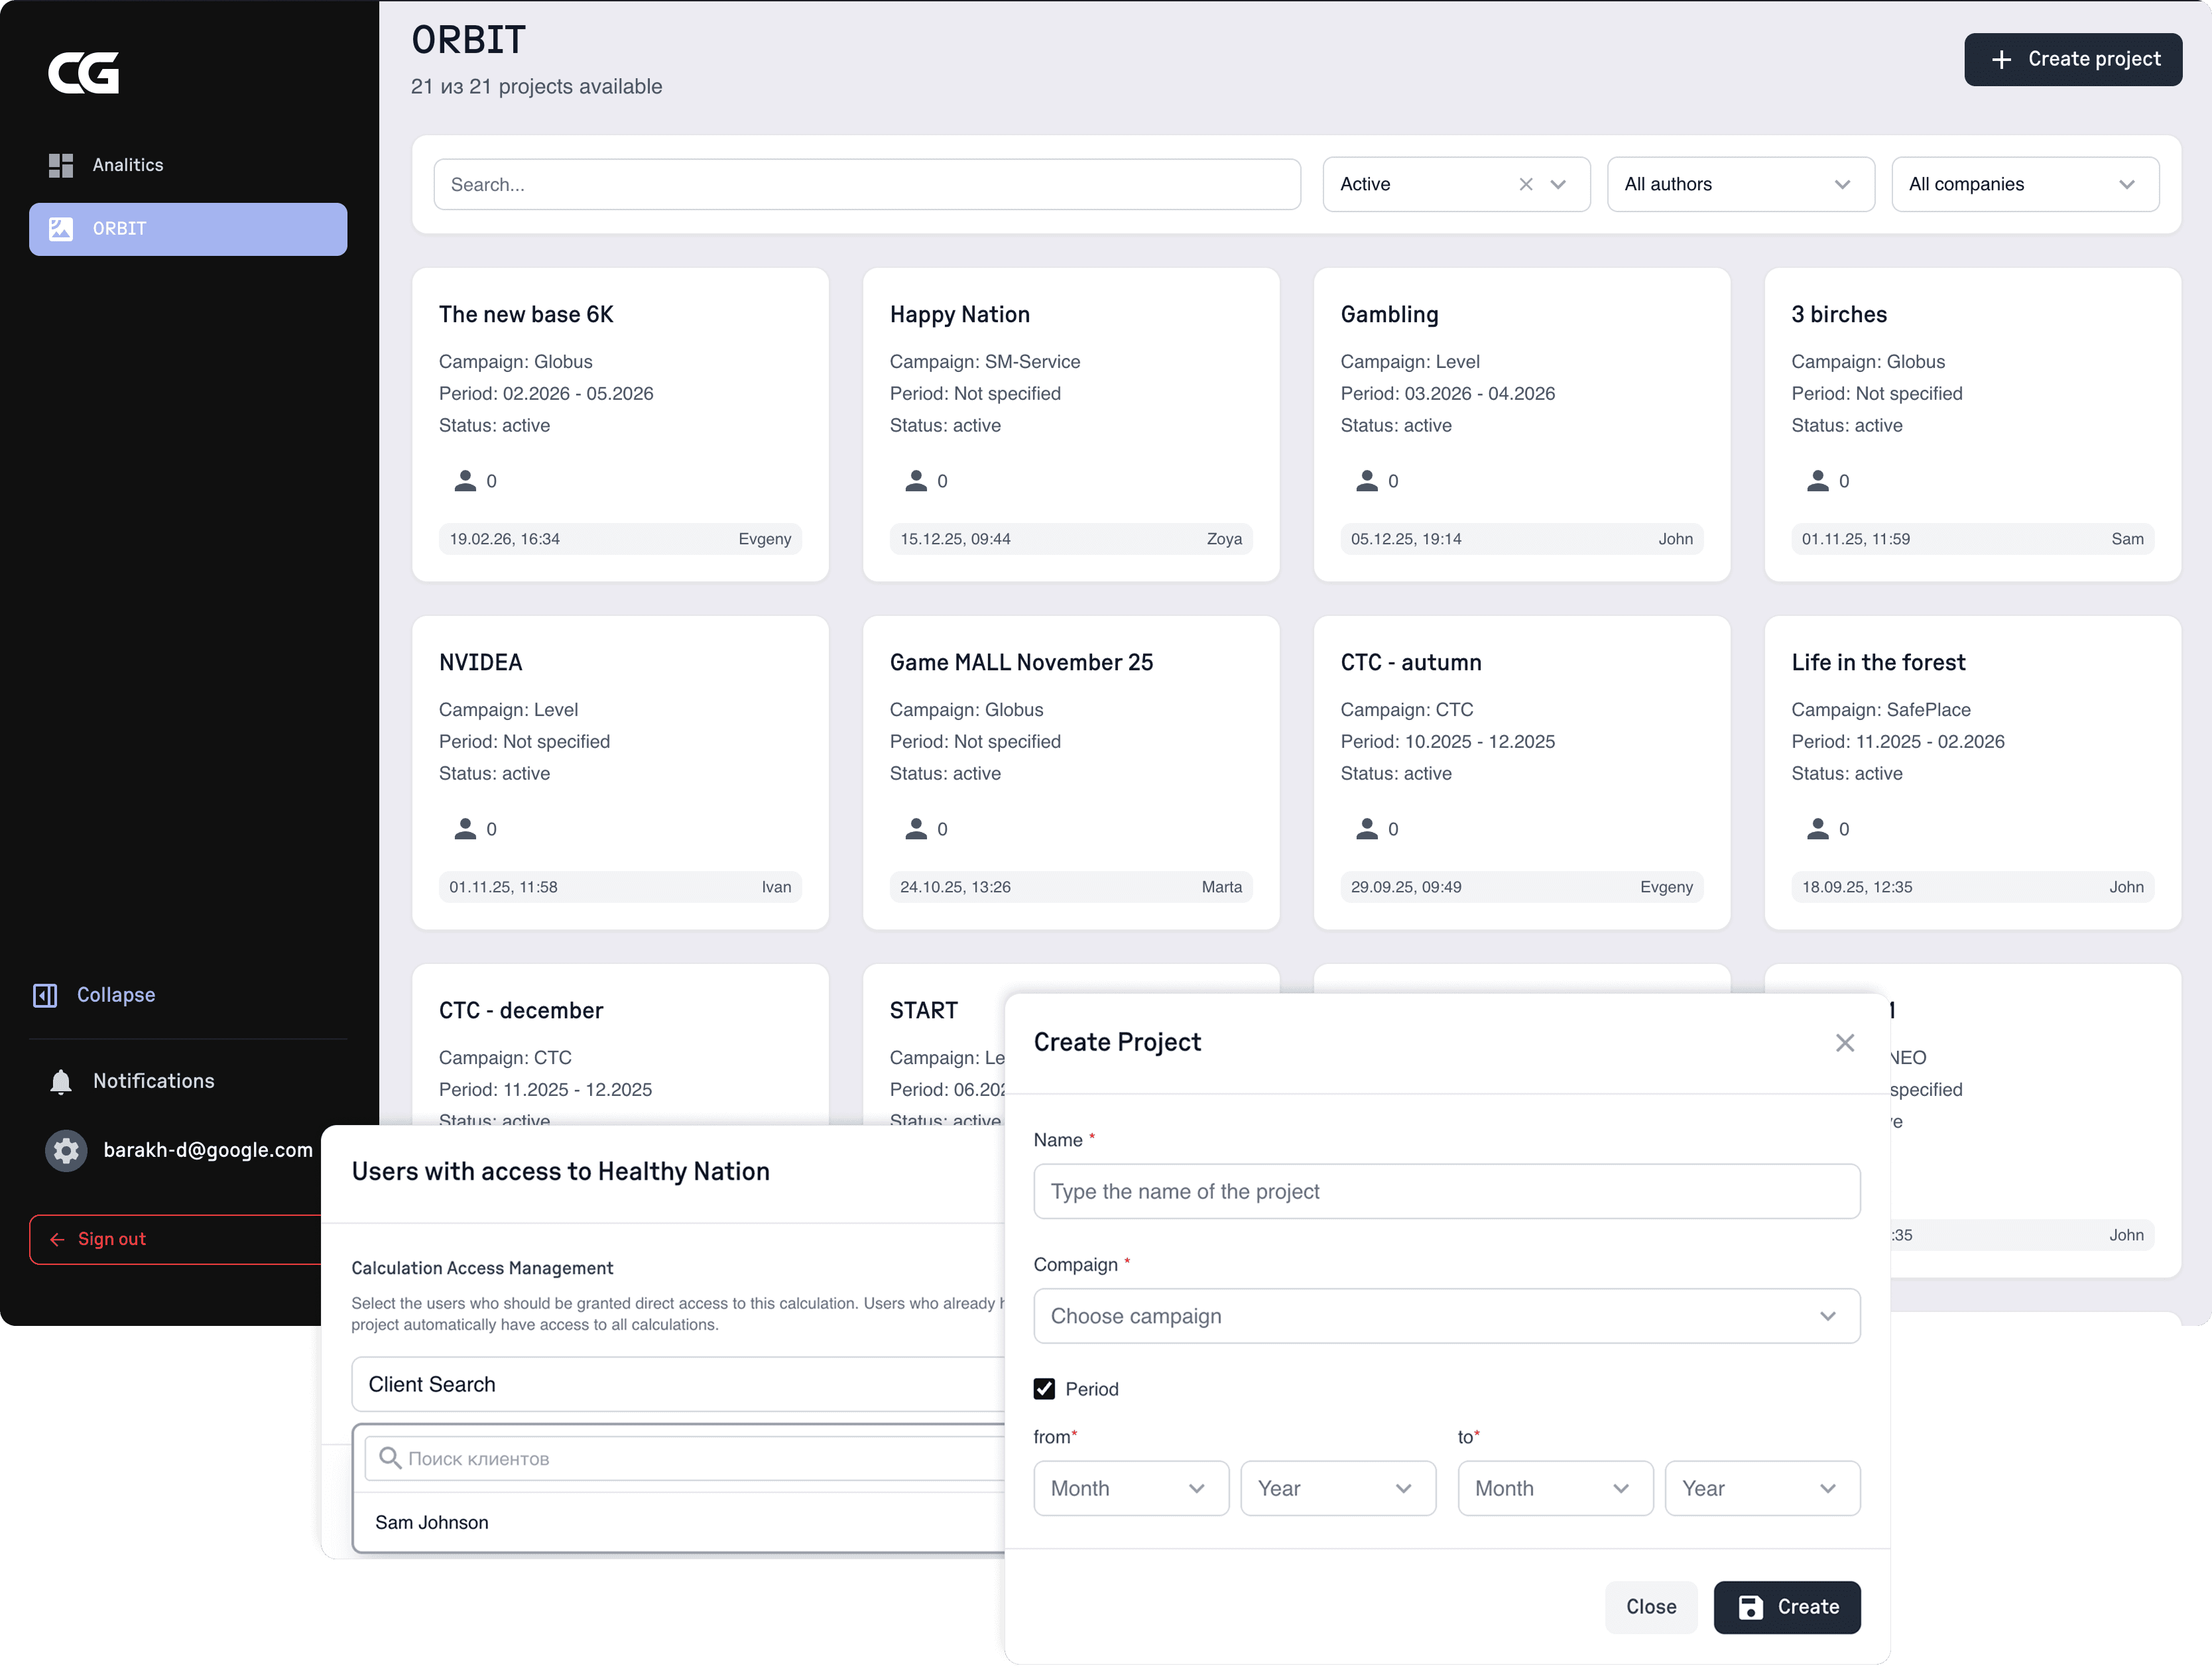Viewport: 2212px width, 1668px height.
Task: Click users icon on Happy Nation card
Action: click(x=916, y=481)
